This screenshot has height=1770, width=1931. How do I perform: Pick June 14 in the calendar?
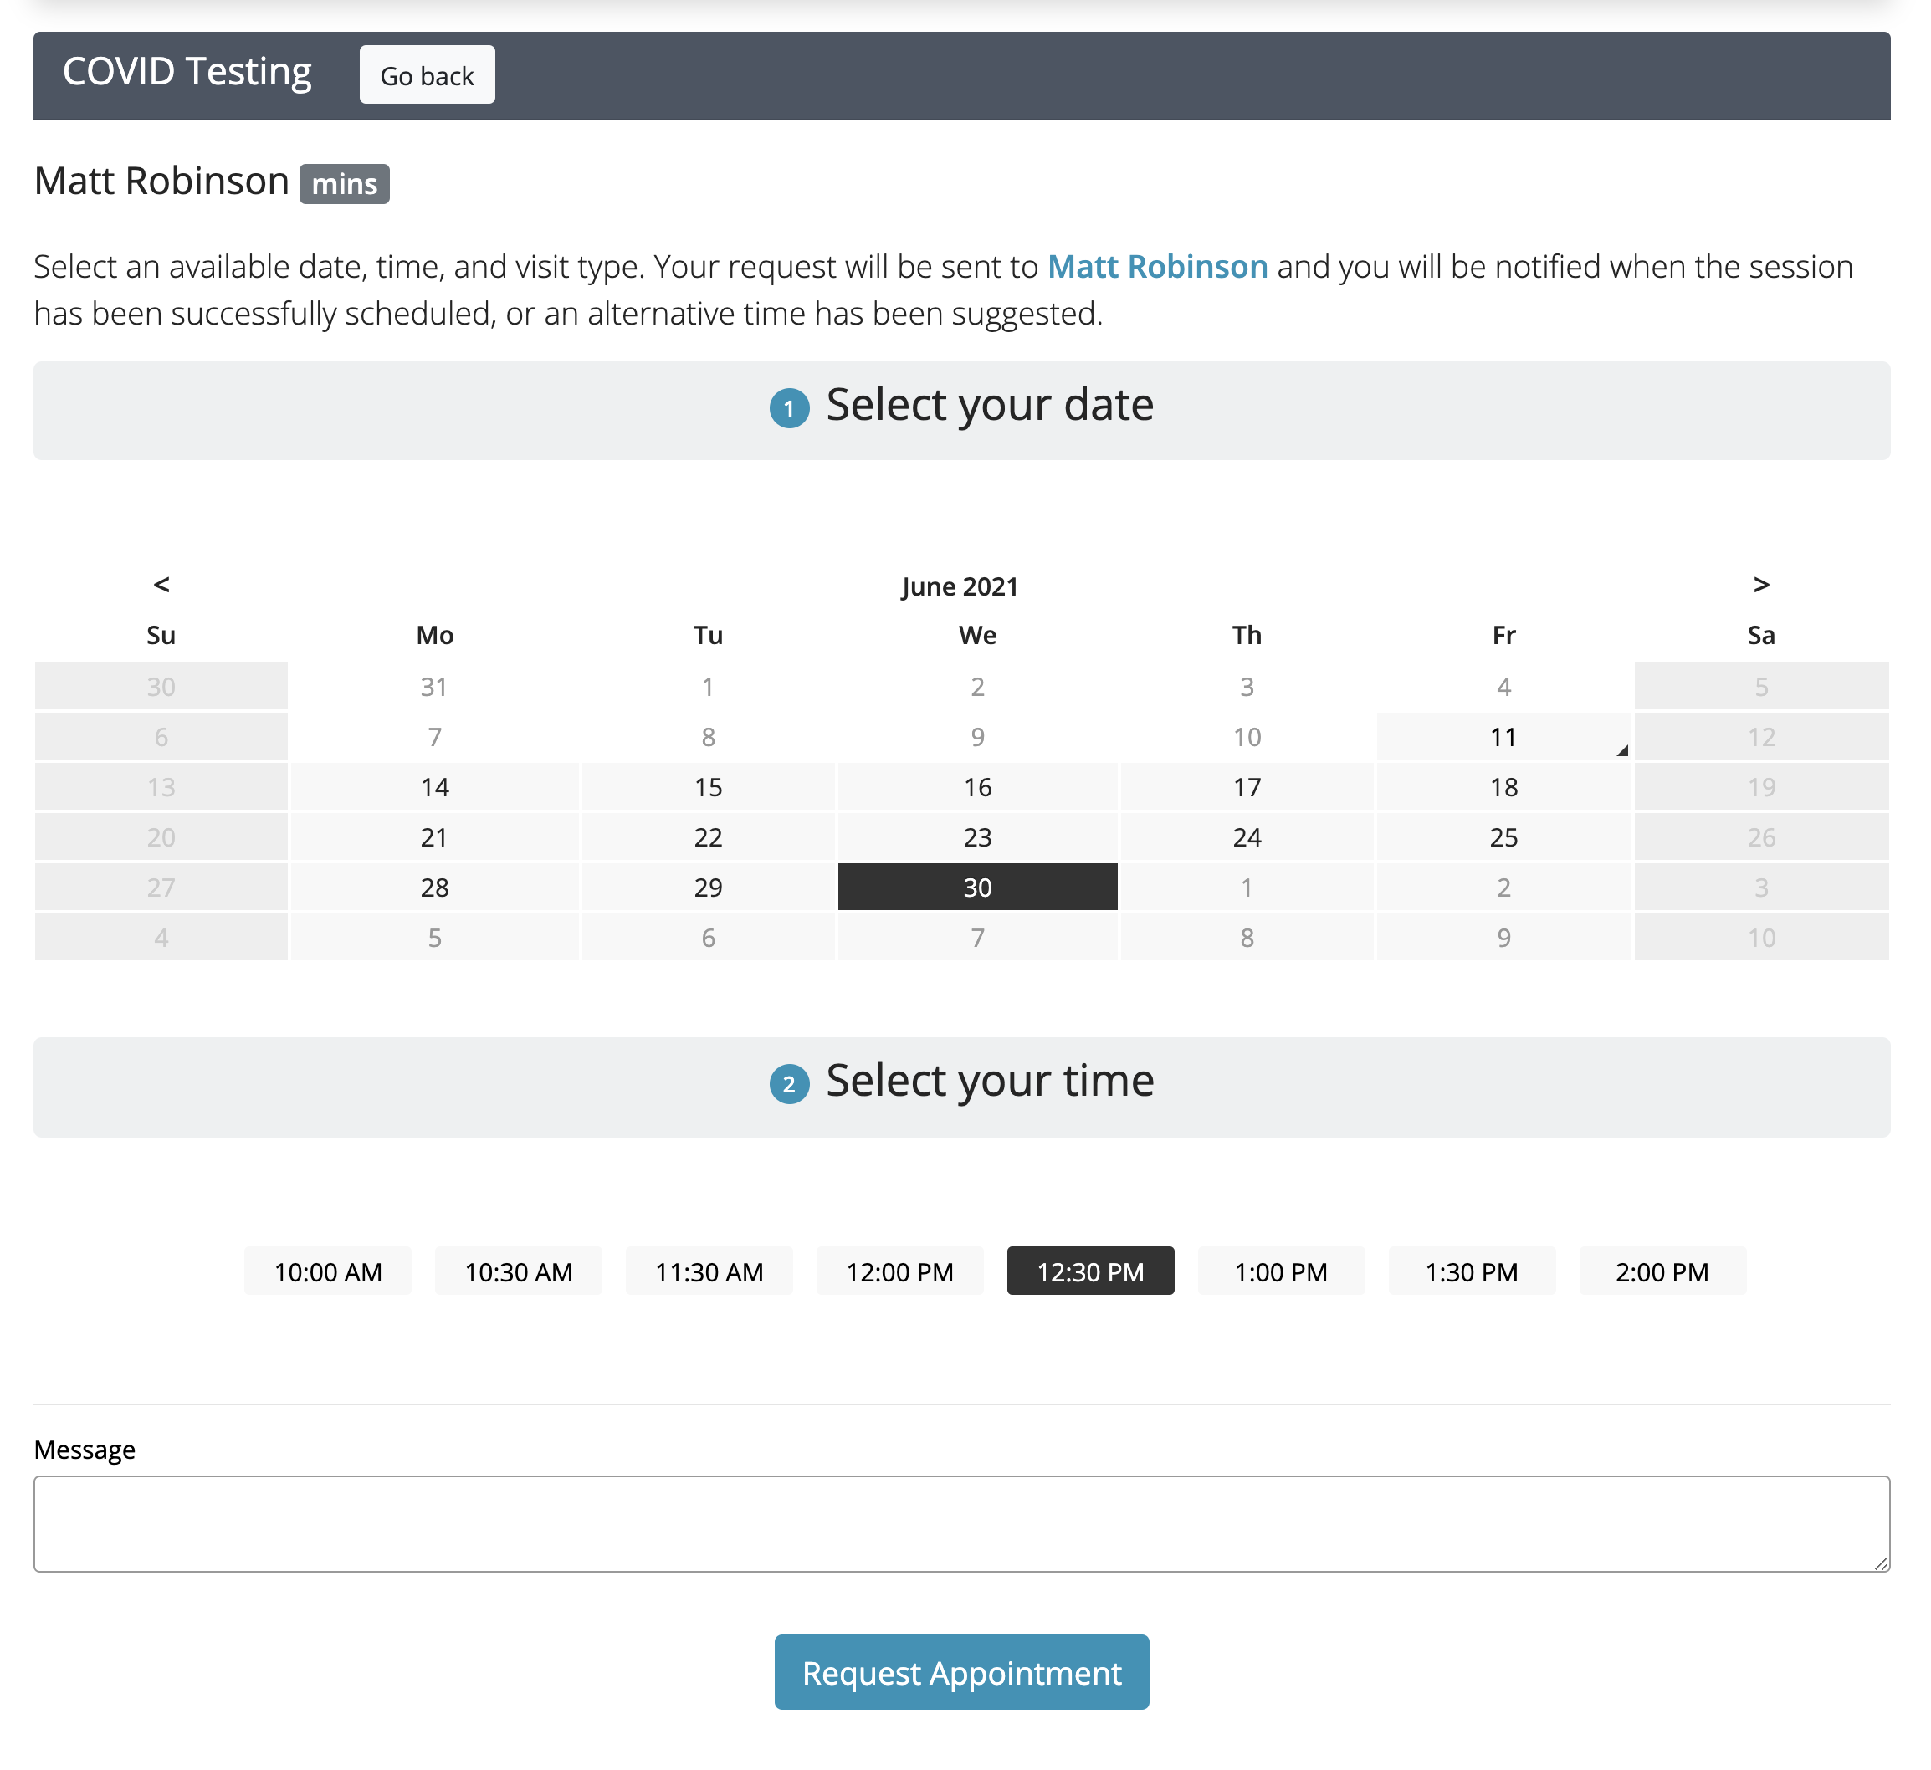[x=434, y=787]
